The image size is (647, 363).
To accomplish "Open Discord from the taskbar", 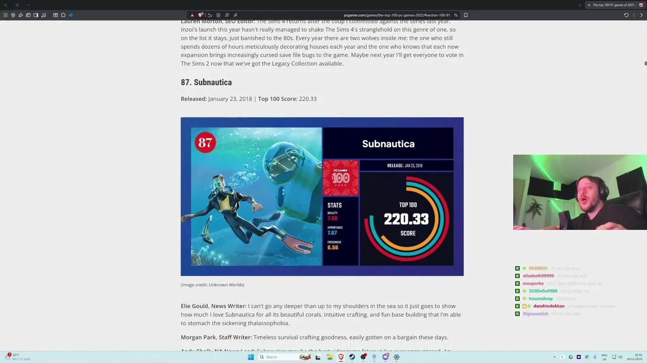I will tap(385, 357).
